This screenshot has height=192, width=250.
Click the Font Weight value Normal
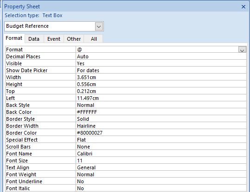[x=161, y=174]
